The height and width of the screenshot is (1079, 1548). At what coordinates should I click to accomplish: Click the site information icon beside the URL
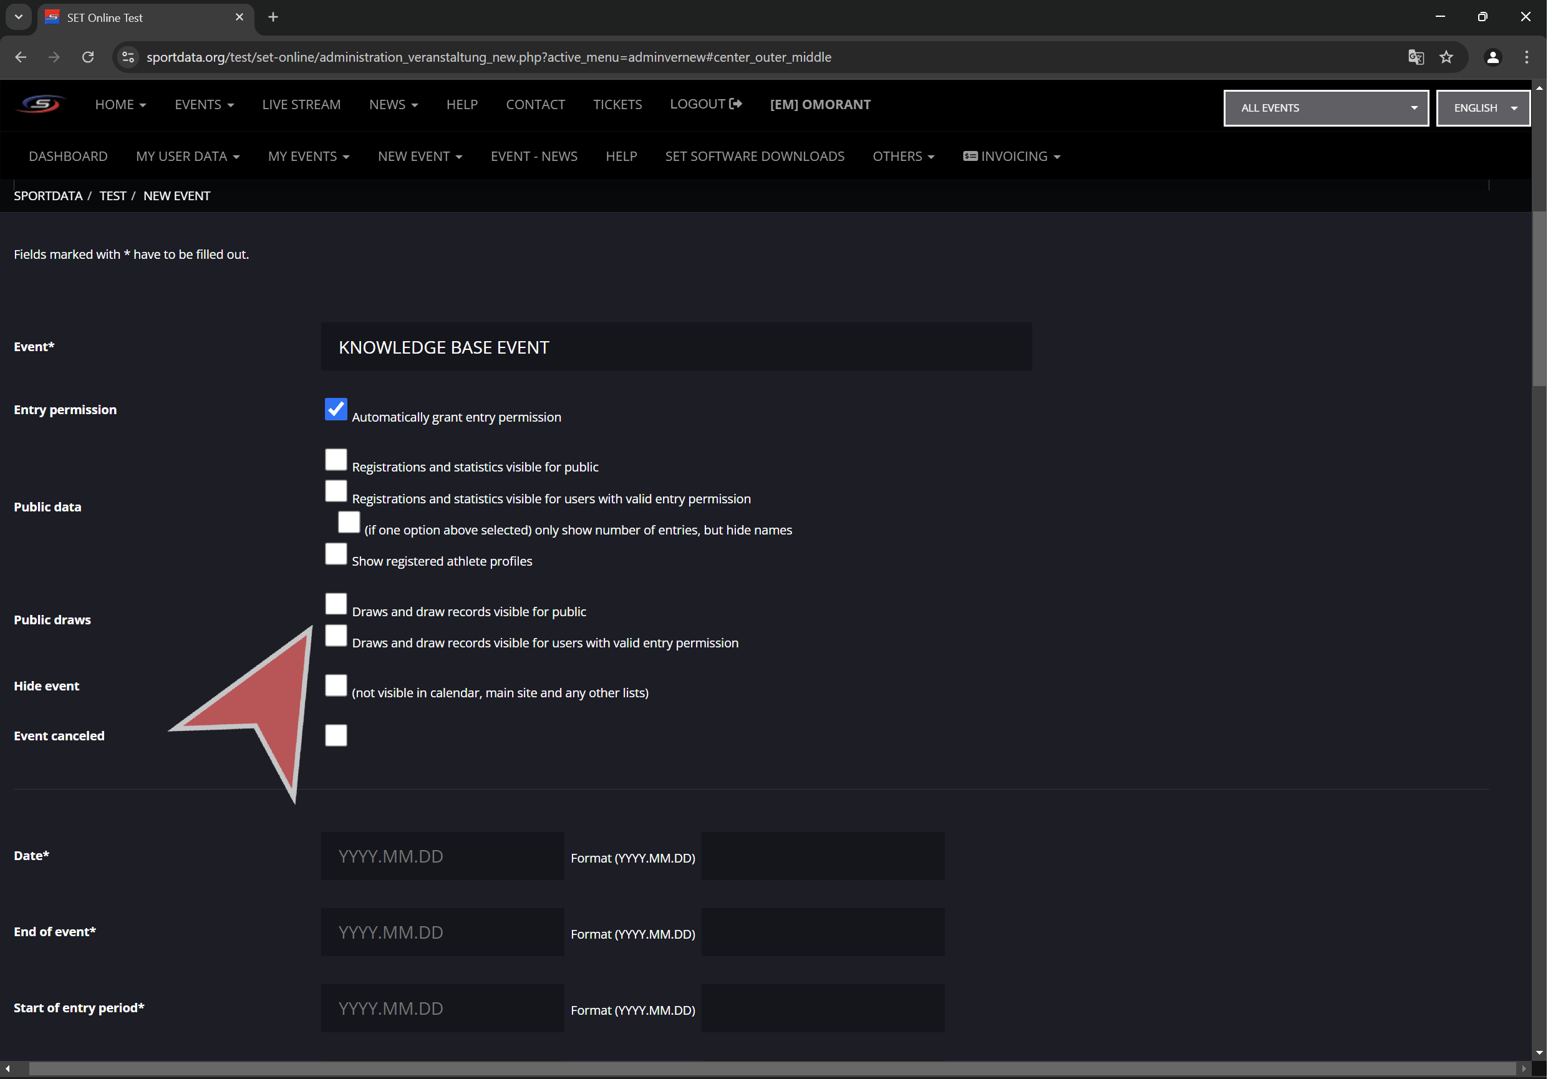128,57
